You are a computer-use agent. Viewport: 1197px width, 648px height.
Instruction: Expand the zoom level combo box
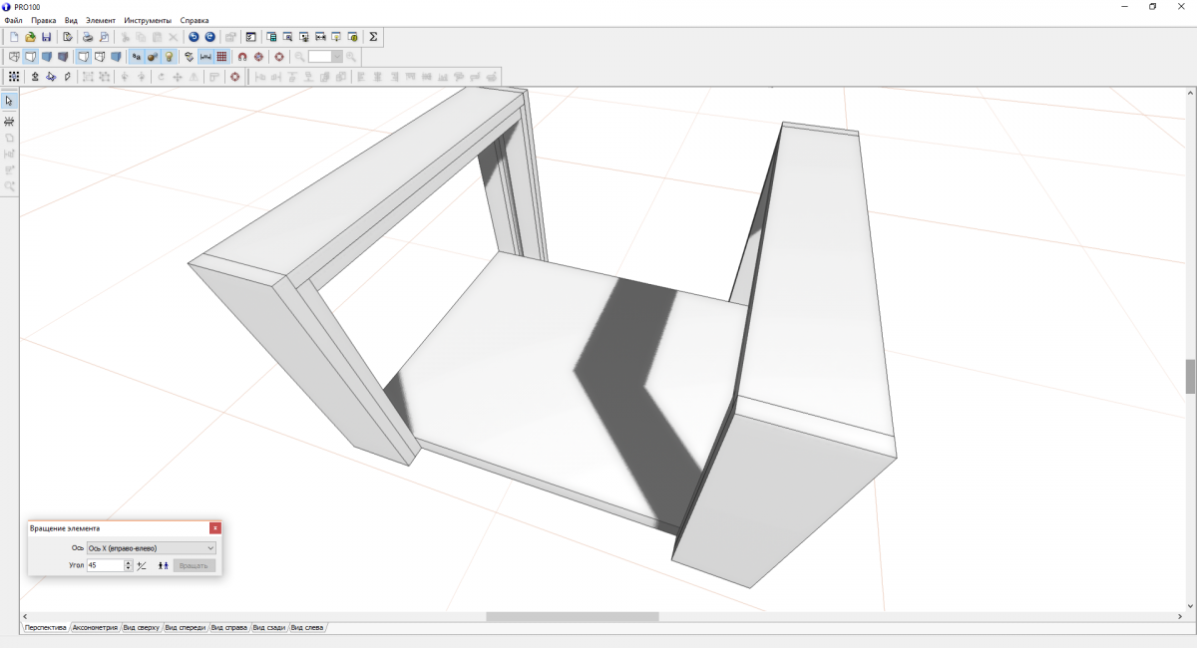tap(337, 57)
